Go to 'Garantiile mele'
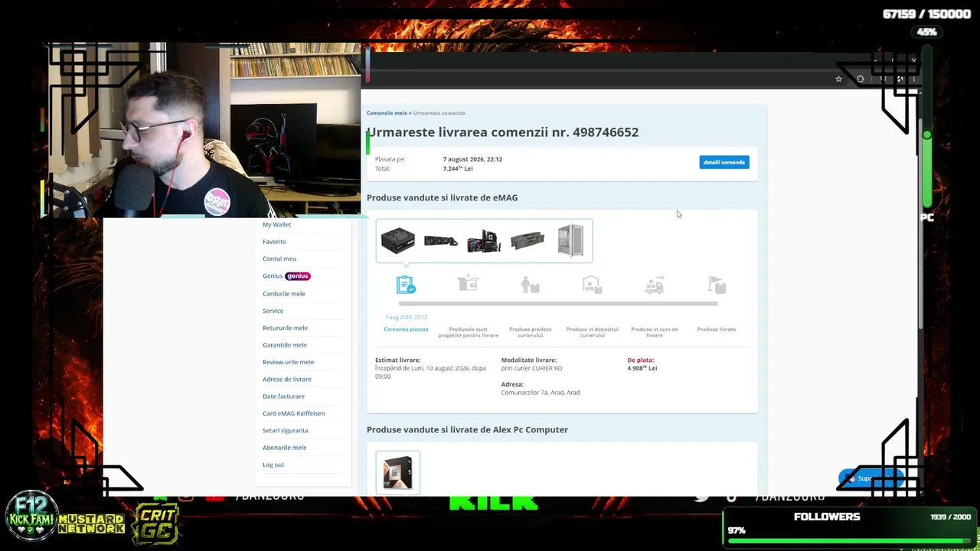The height and width of the screenshot is (551, 980). 285,345
